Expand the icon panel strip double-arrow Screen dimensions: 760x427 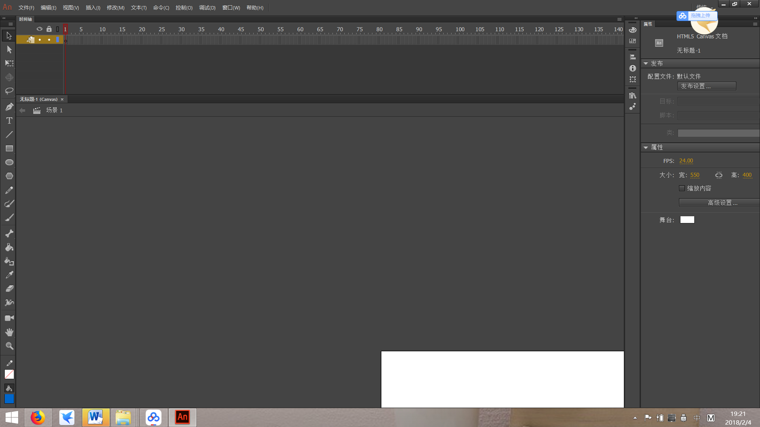(636, 18)
